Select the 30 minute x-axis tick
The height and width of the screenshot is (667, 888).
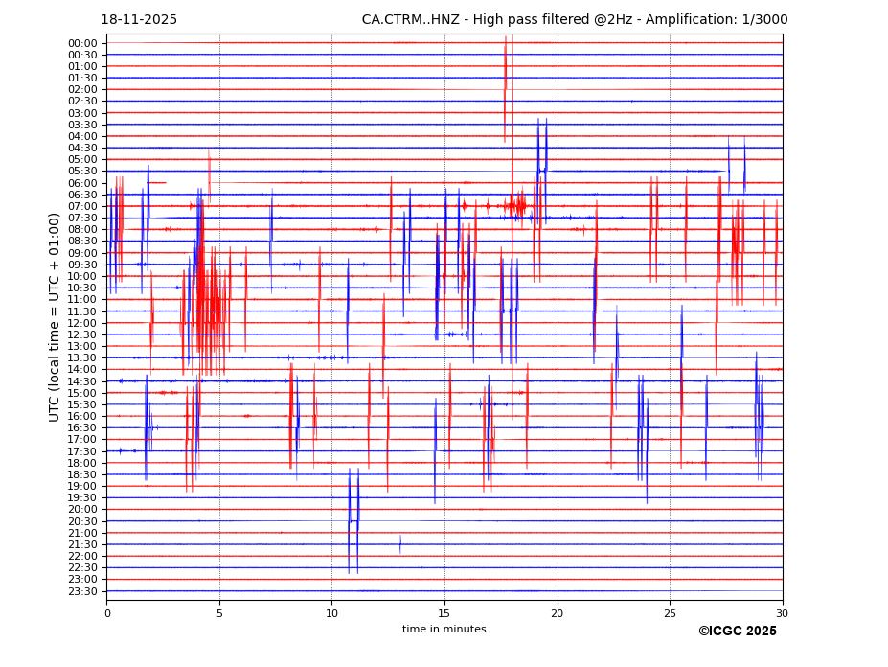click(782, 613)
